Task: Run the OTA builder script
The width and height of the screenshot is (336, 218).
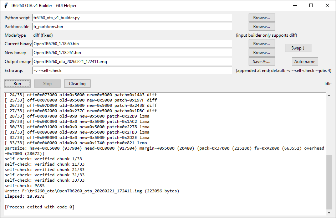Action: (x=17, y=84)
